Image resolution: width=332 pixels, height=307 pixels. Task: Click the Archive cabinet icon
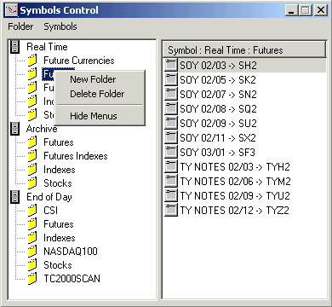(14, 129)
